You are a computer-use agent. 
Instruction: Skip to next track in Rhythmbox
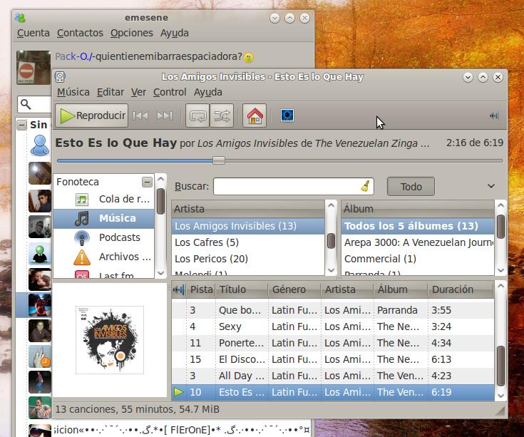coord(165,115)
